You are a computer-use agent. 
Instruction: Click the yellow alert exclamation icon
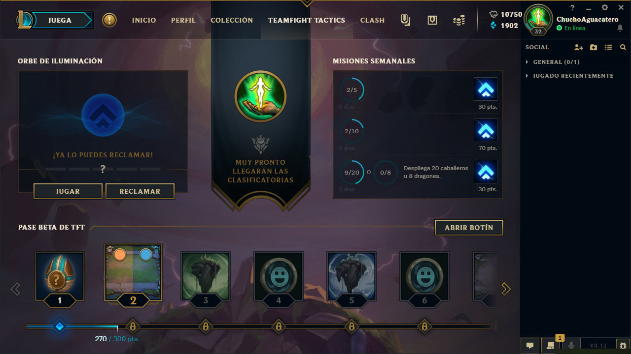pyautogui.click(x=109, y=20)
